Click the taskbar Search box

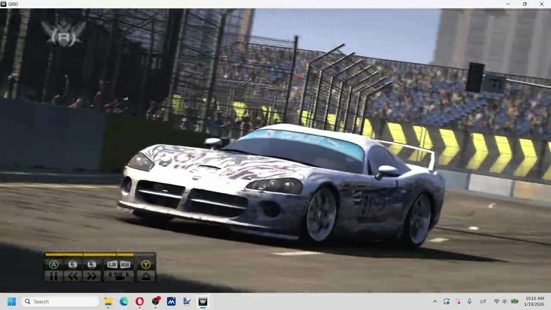coord(60,301)
